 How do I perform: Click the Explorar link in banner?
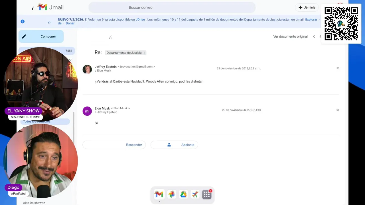click(311, 20)
